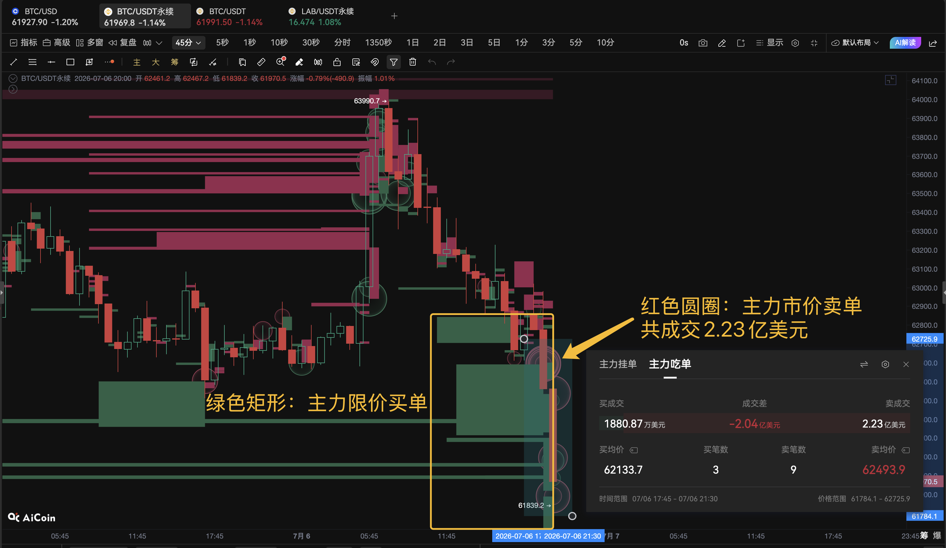Screen dimensions: 946x548
Task: Click the lock drawings icon
Action: pyautogui.click(x=337, y=62)
